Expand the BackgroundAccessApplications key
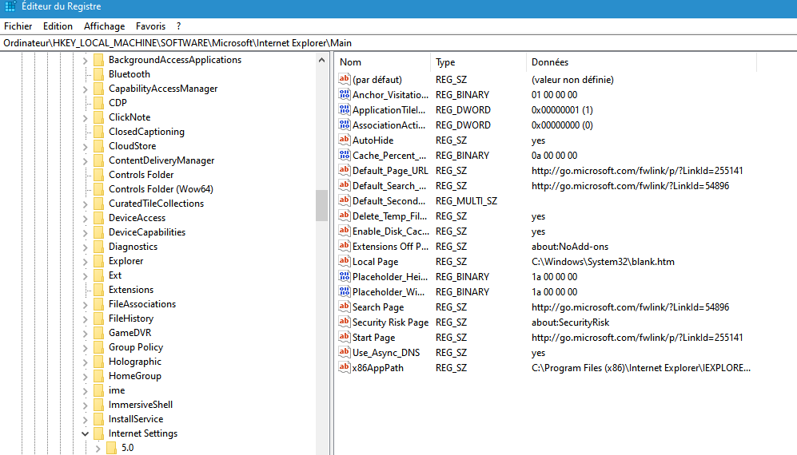Screen dimensions: 797x455 (85, 61)
